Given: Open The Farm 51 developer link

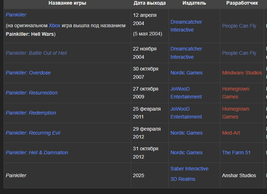Looking at the screenshot, I should click(x=236, y=153).
